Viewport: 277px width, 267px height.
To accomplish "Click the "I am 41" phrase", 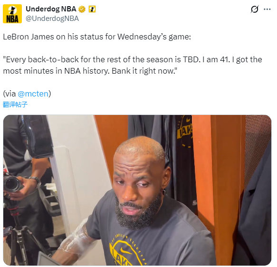I will 216,59.
